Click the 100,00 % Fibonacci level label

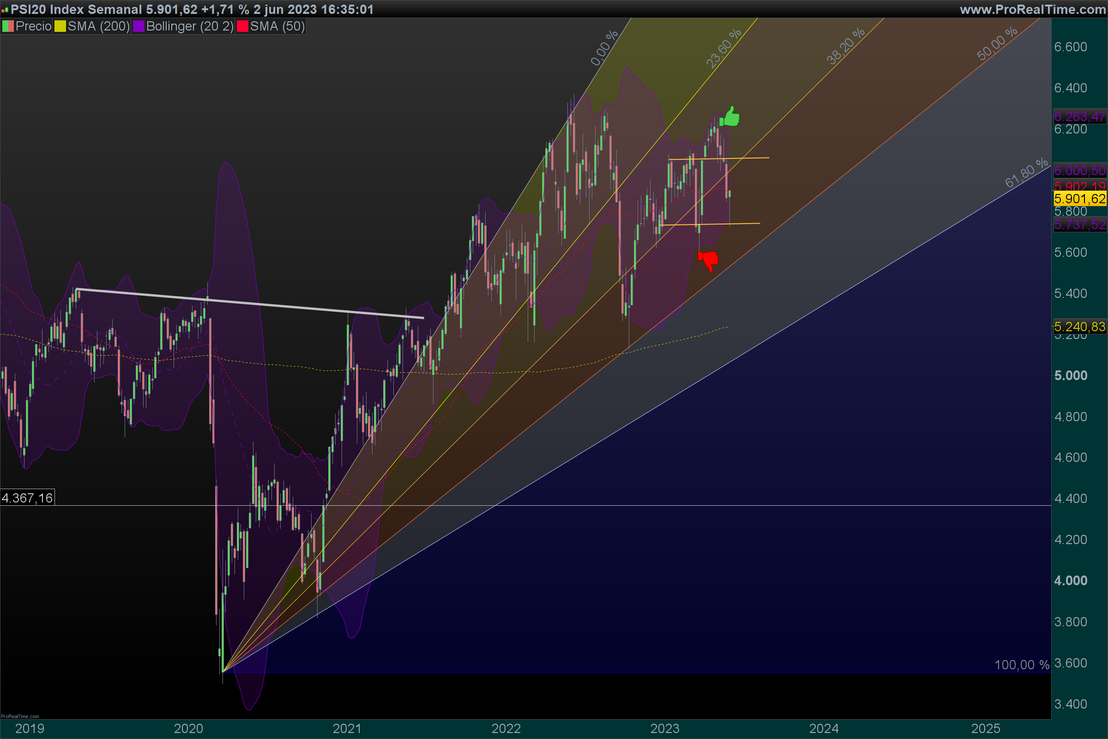point(1021,665)
